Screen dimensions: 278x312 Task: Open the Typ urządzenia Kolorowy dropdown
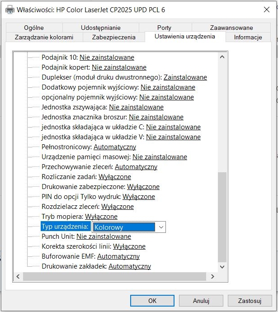click(x=129, y=227)
